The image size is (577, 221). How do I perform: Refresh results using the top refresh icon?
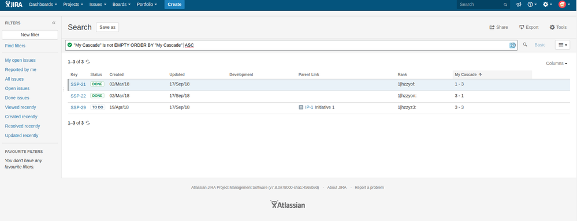pos(88,62)
